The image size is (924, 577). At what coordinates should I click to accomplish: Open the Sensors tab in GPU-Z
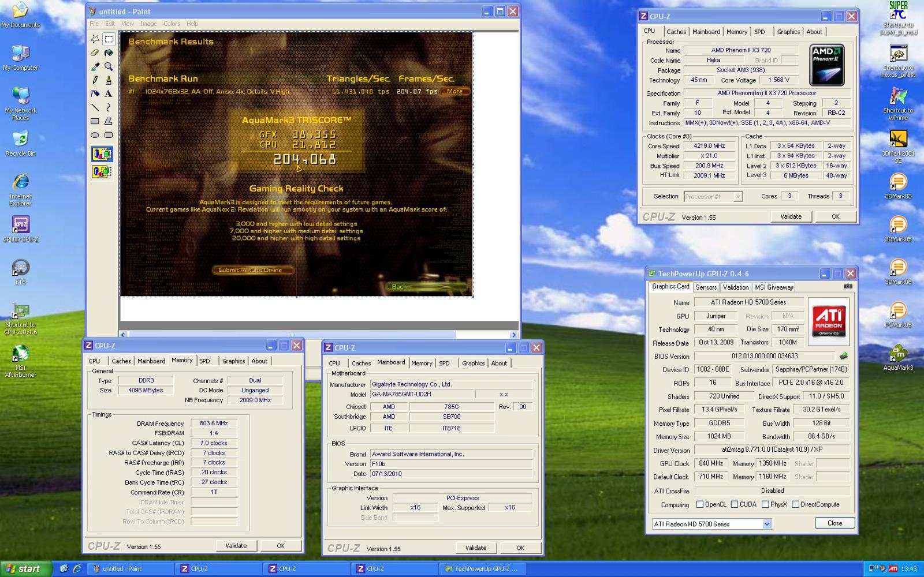tap(706, 287)
